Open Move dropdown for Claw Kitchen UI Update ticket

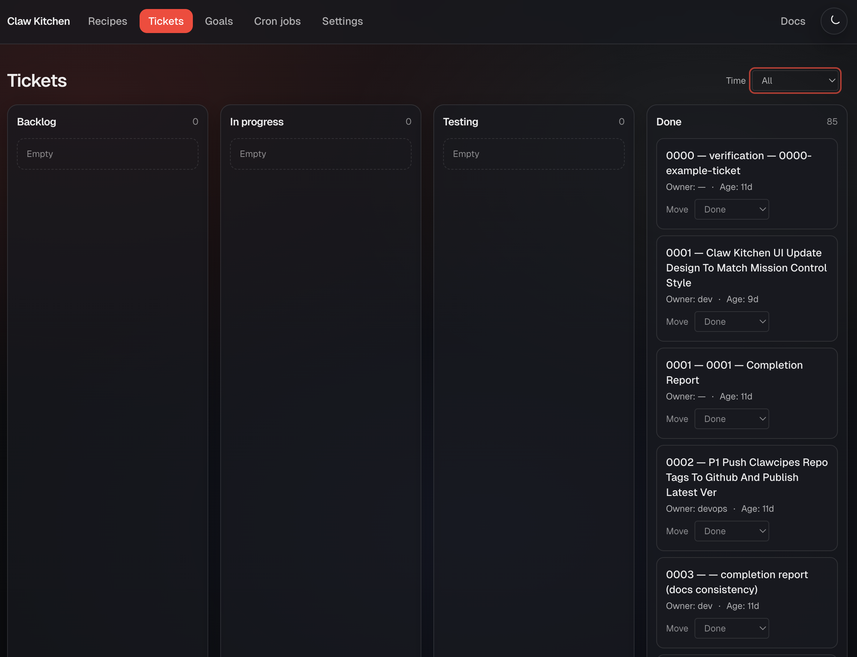[731, 322]
